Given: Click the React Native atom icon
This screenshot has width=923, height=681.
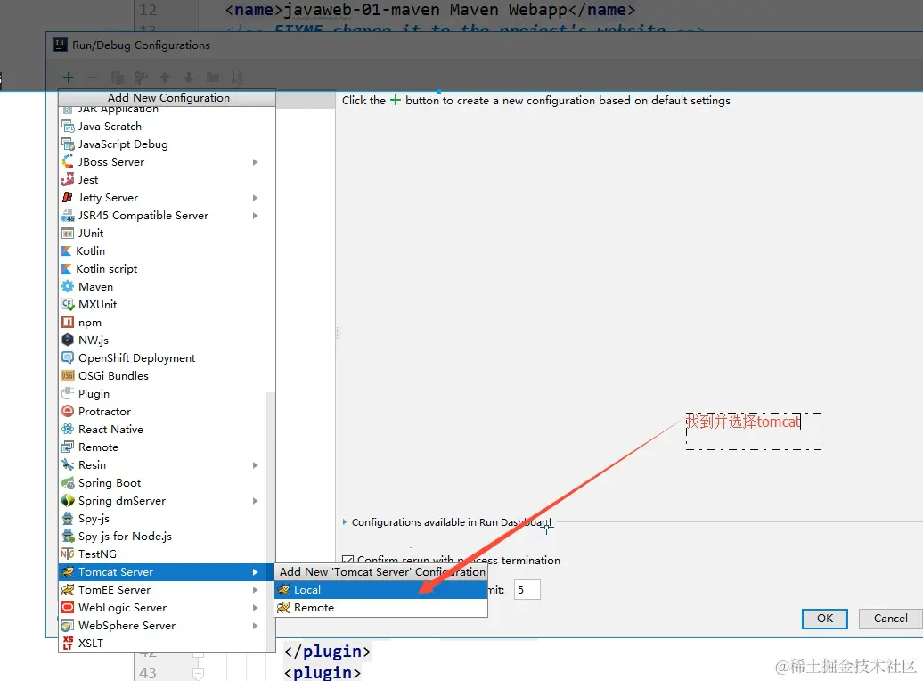Looking at the screenshot, I should point(68,429).
